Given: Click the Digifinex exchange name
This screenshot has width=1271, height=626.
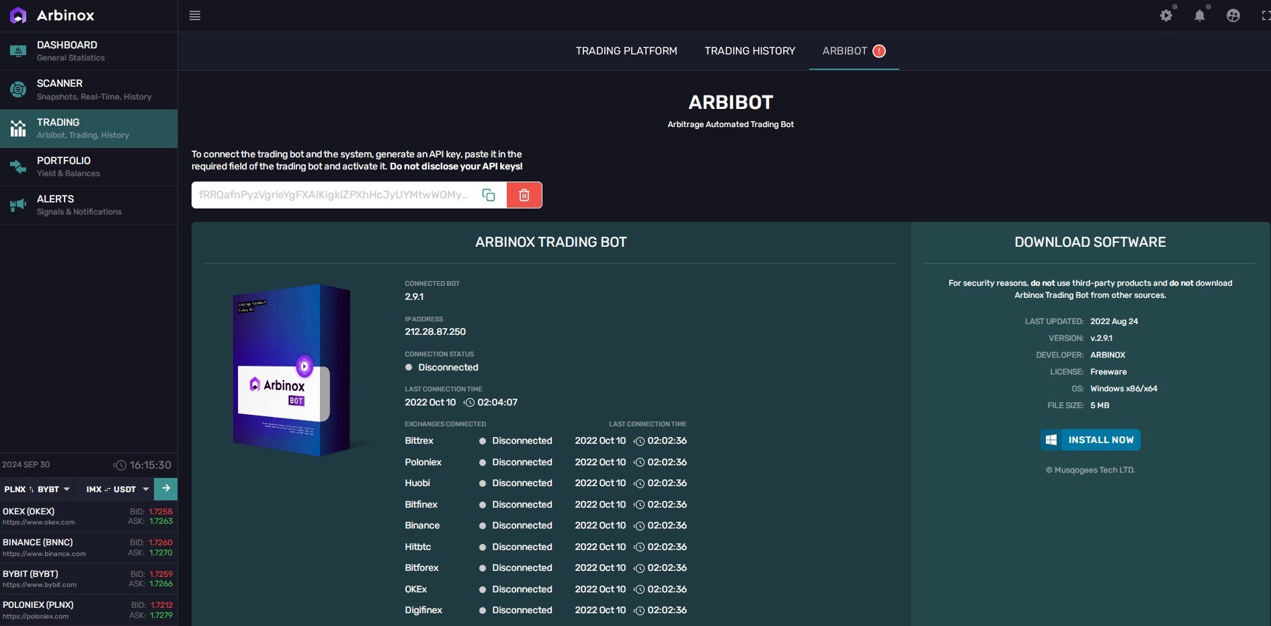Looking at the screenshot, I should point(423,611).
